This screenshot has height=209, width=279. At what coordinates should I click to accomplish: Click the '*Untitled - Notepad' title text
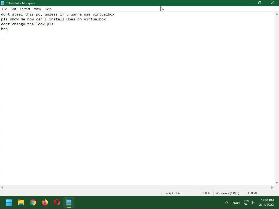[20, 3]
